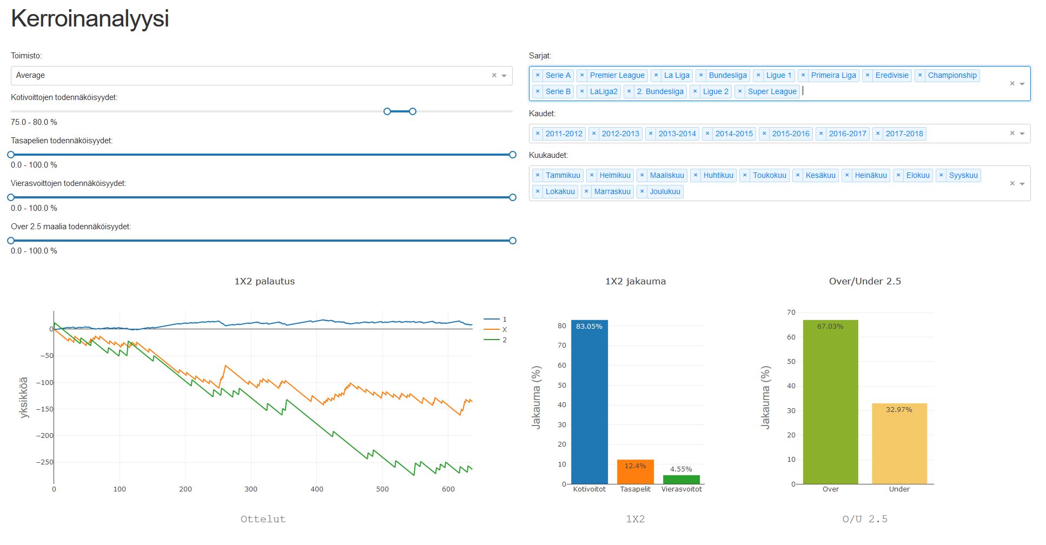
Task: Open the Toimisto dropdown arrow
Action: 504,76
